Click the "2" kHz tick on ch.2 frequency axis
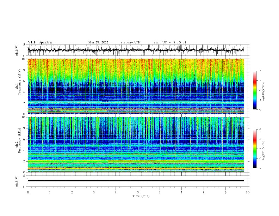 (25, 161)
